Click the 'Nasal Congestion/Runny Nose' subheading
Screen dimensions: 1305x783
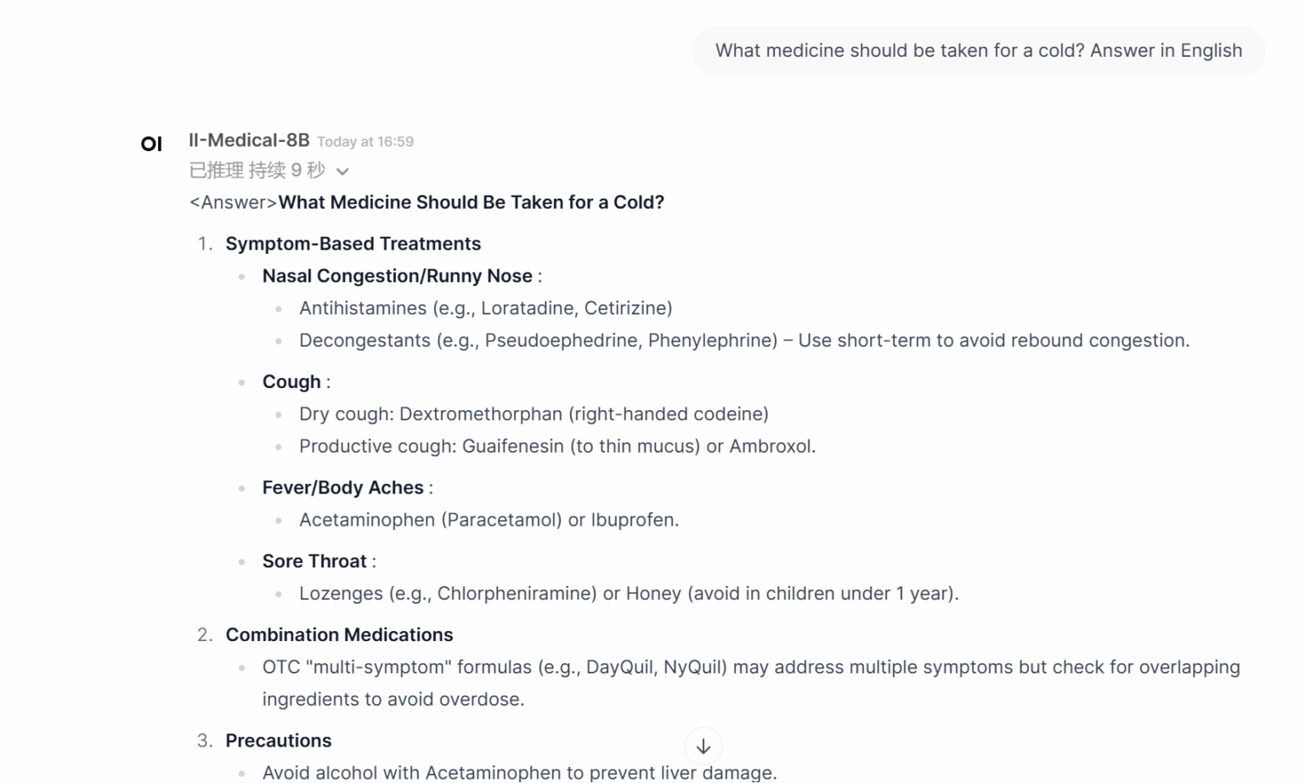point(397,276)
